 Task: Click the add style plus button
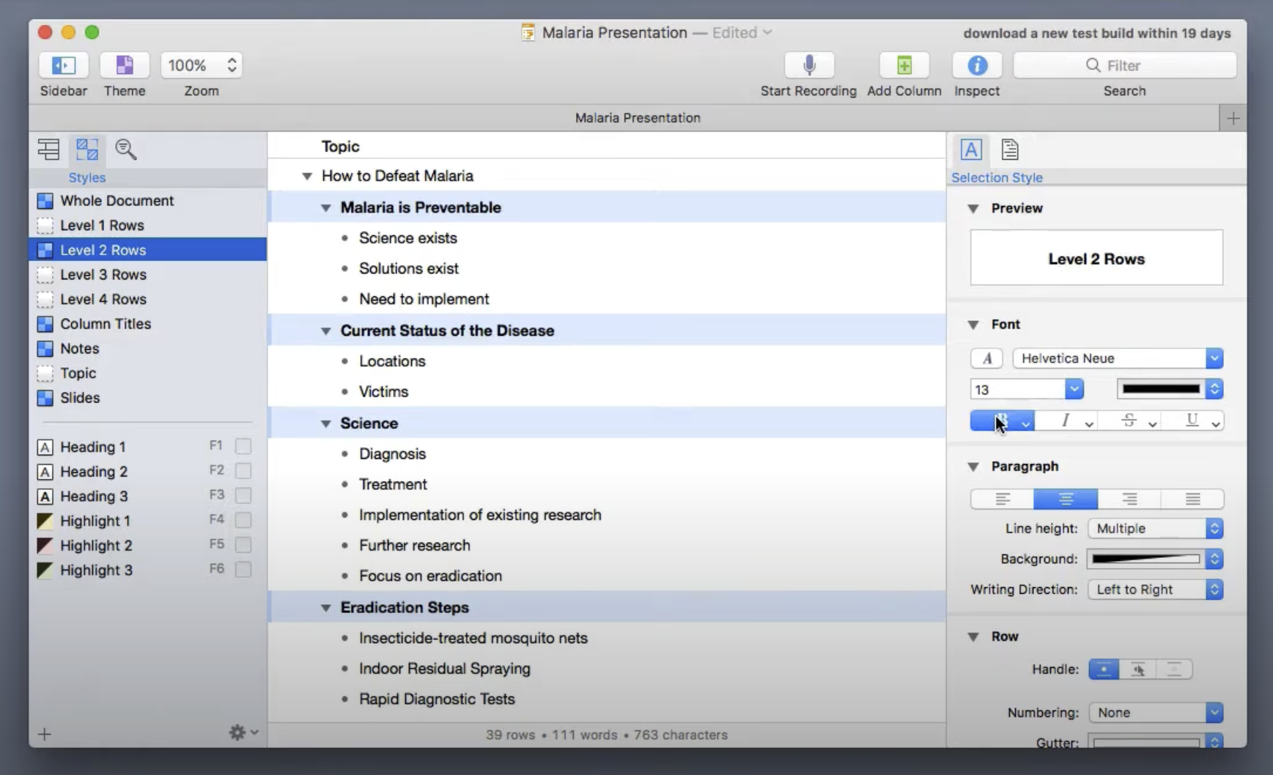point(45,734)
